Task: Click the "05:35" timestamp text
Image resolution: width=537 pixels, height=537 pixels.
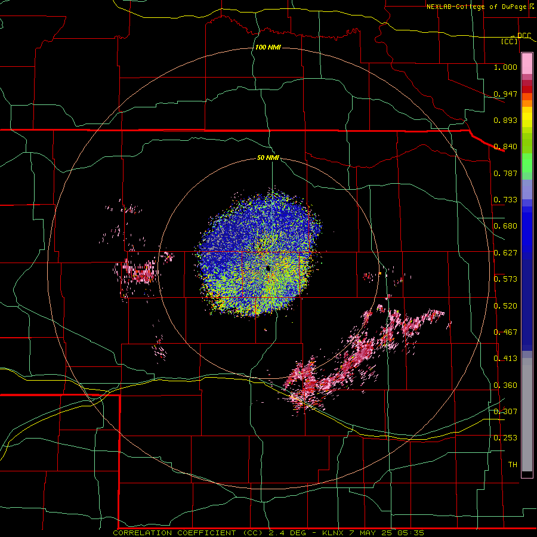Action: (411, 533)
